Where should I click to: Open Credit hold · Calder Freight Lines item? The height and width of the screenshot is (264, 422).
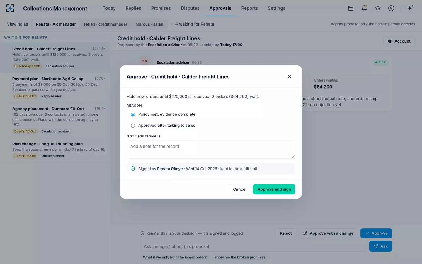pos(55,57)
